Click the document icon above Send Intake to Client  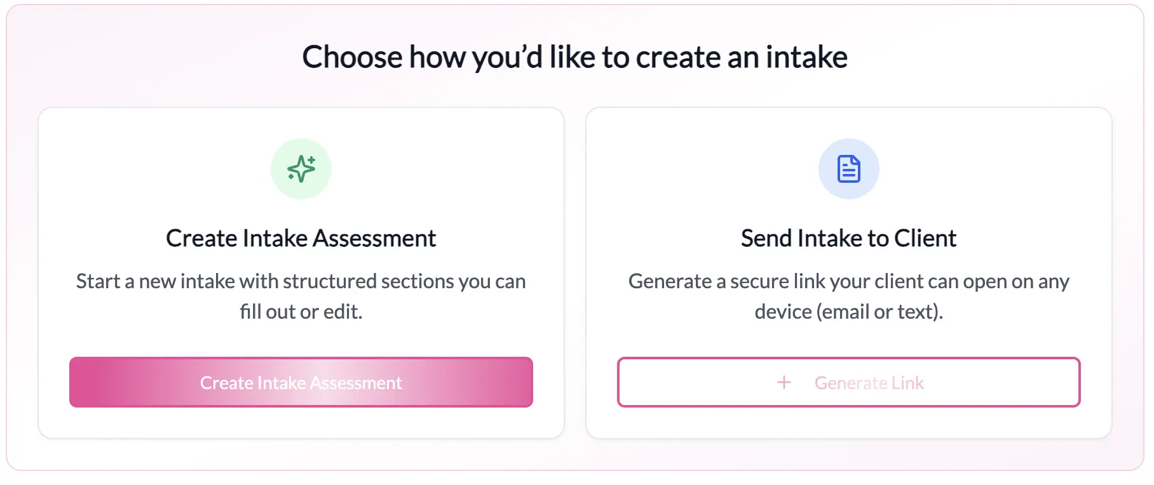coord(848,168)
